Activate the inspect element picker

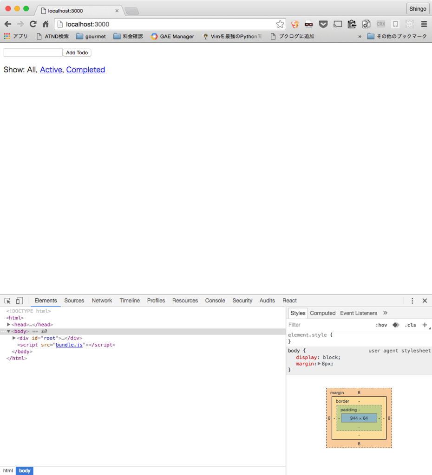(x=7, y=301)
